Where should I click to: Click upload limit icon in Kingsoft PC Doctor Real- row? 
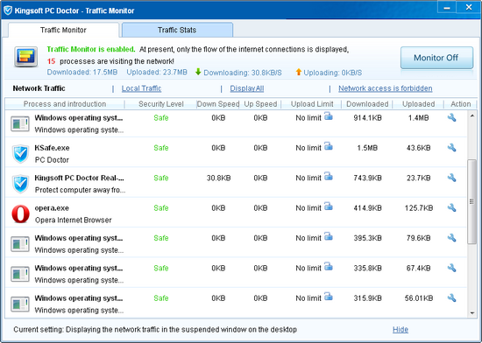pyautogui.click(x=329, y=177)
